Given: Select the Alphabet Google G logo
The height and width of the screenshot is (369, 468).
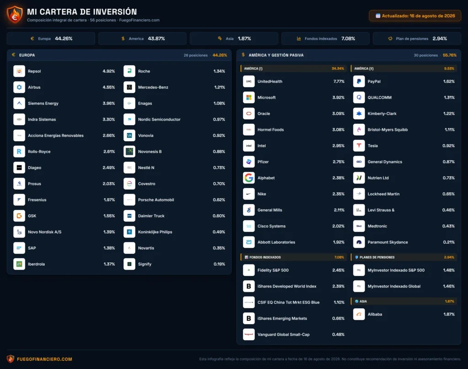Looking at the screenshot, I should [x=249, y=178].
